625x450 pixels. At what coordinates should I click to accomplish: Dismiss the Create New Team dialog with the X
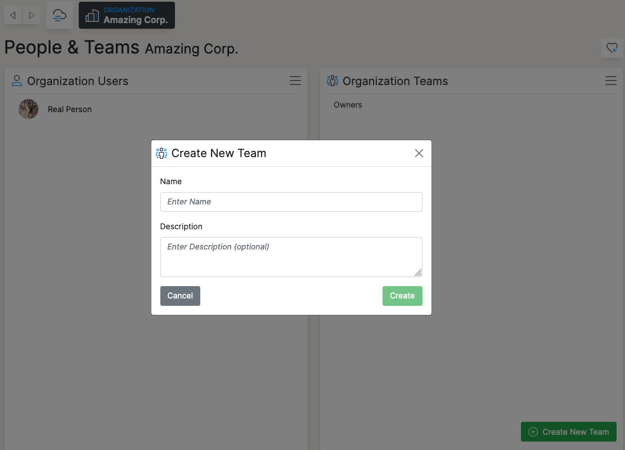(x=419, y=153)
